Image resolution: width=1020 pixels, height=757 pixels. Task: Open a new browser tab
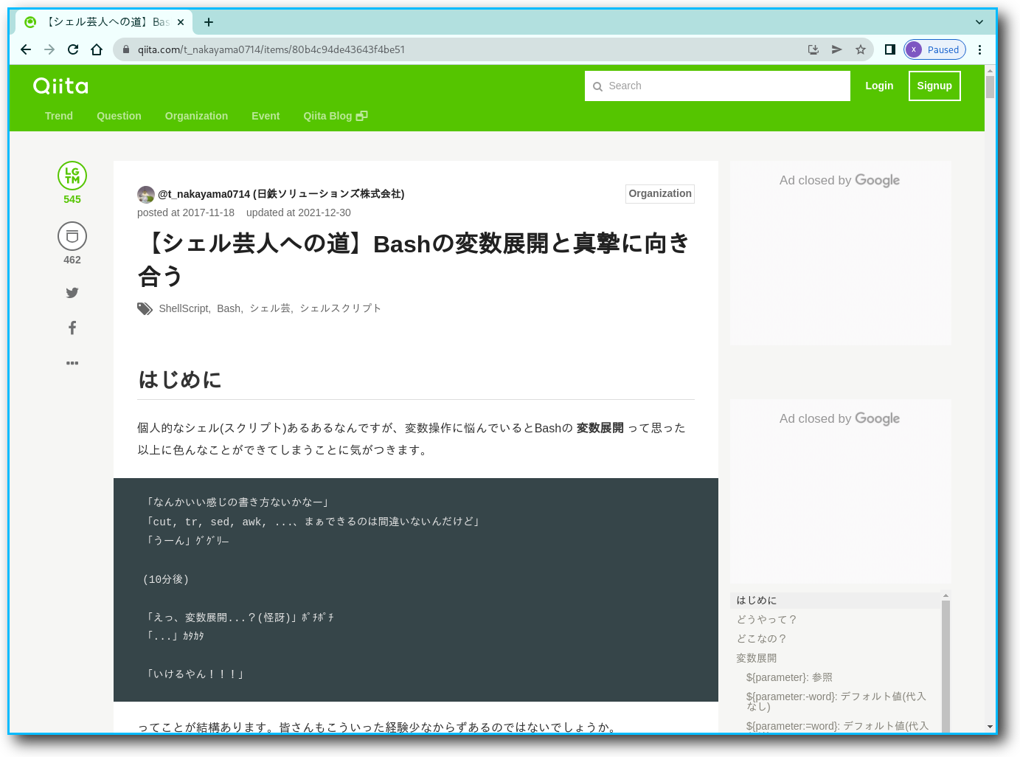coord(209,22)
